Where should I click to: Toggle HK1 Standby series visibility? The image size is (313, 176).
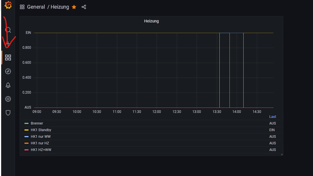[41, 130]
